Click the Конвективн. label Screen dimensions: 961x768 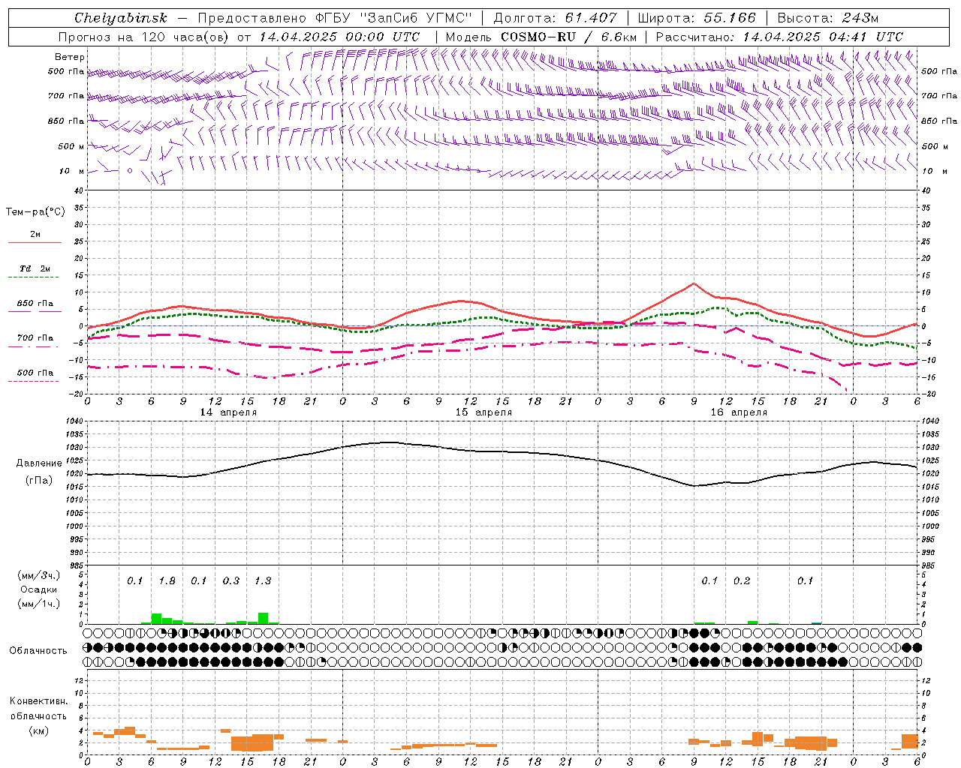(x=38, y=701)
